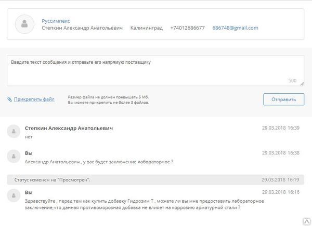Click the message asking about заключение лабораторное
Screen dimensions: 312x226
coord(99,162)
